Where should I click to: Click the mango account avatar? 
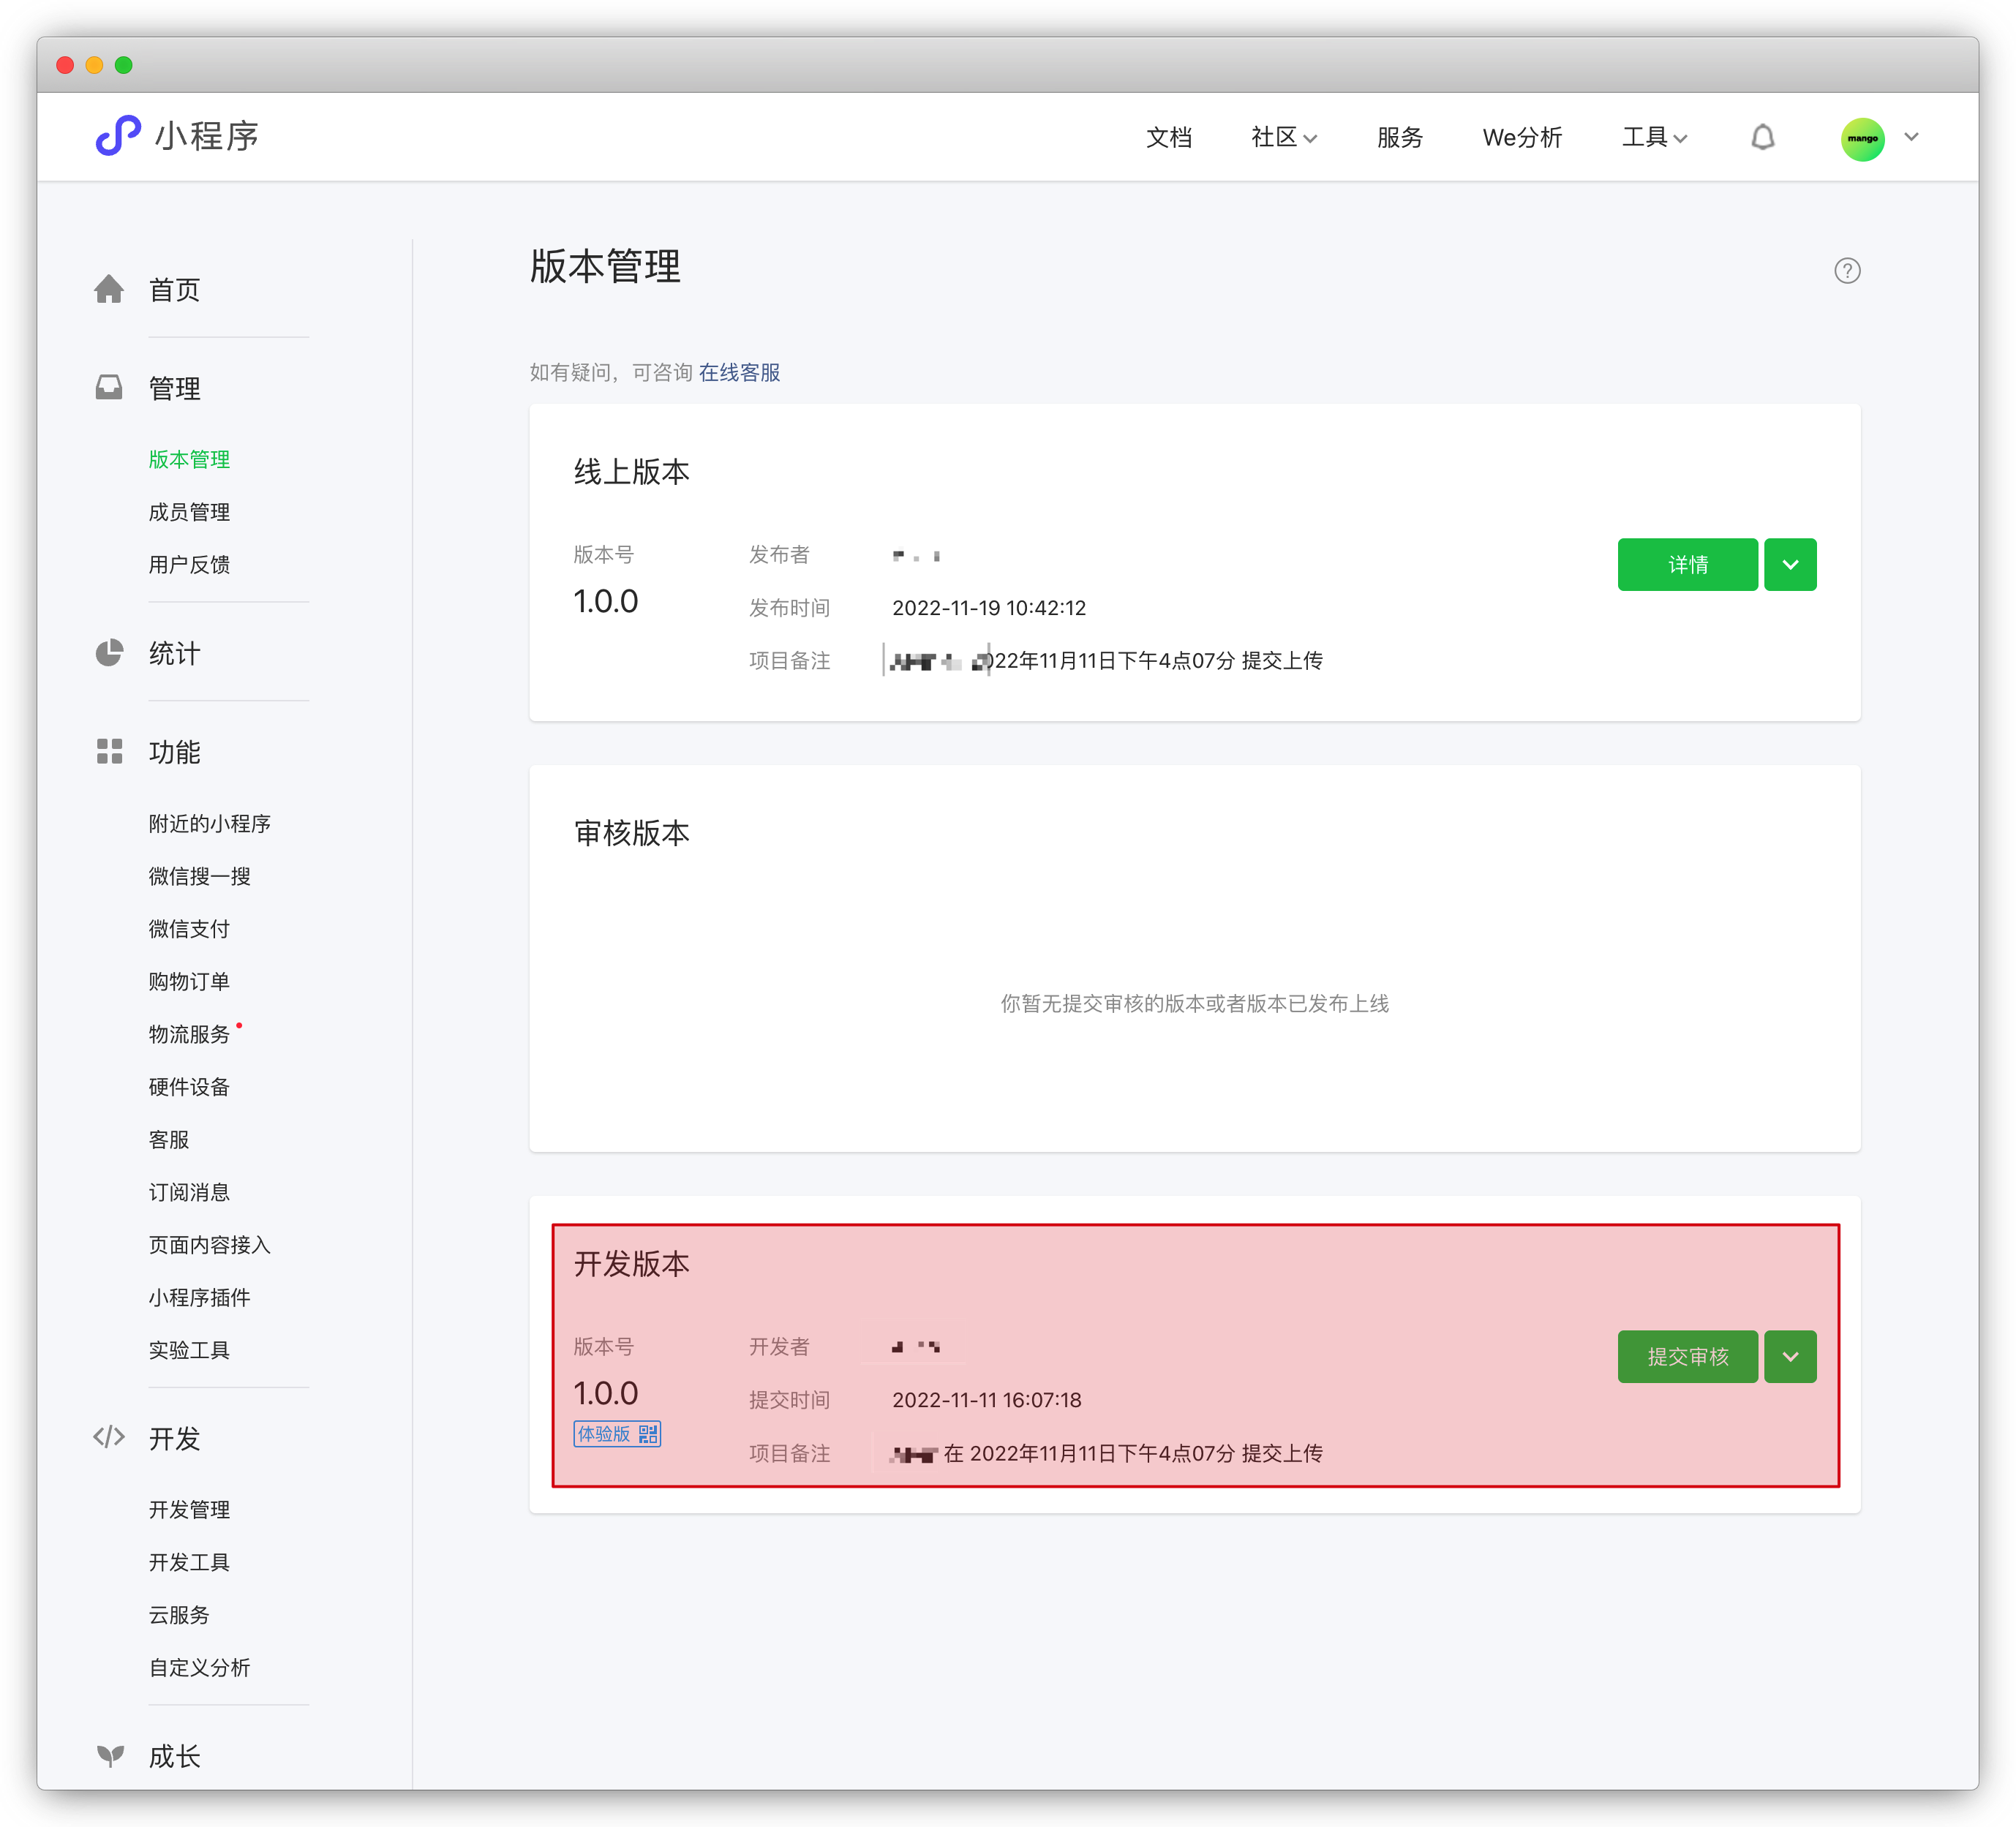pyautogui.click(x=1862, y=138)
